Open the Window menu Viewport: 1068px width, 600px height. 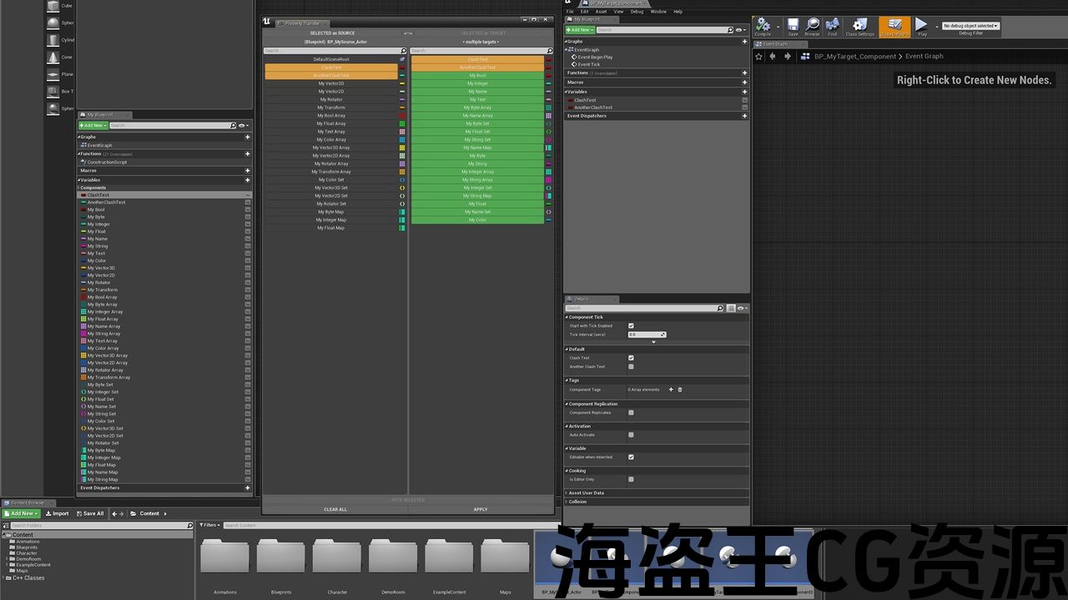pyautogui.click(x=657, y=12)
